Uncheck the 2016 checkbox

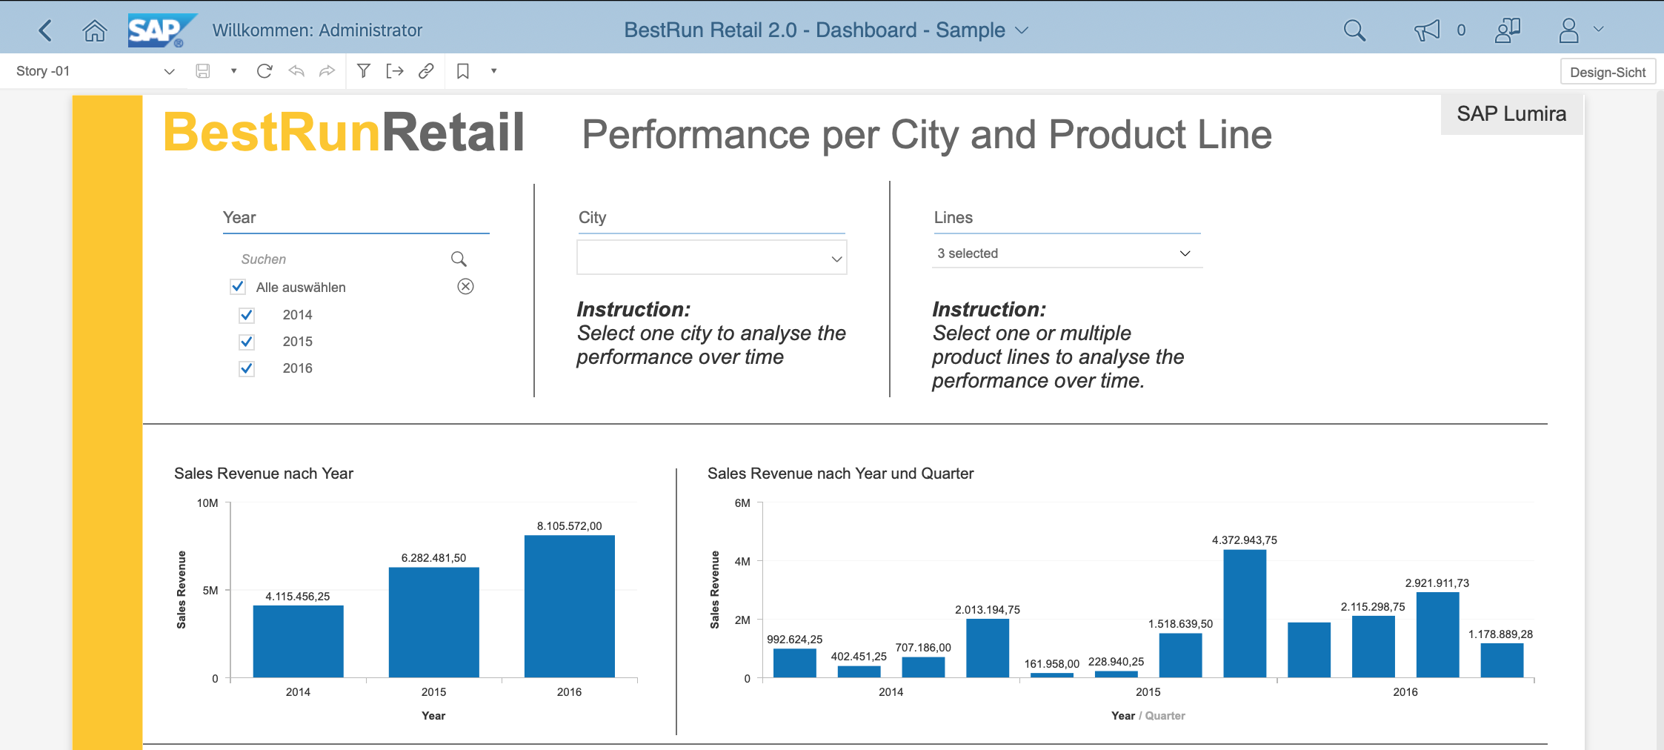coord(247,368)
